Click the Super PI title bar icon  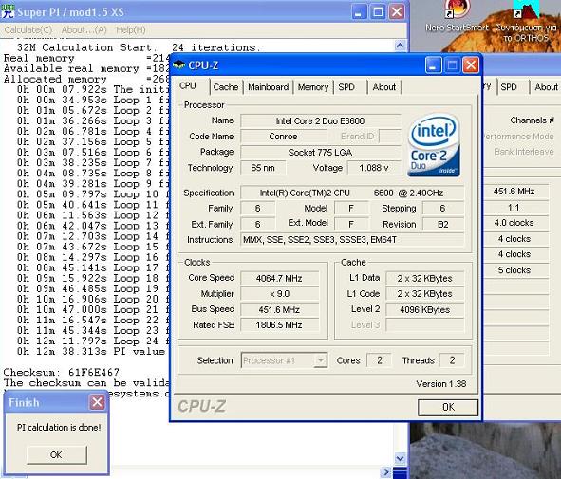pyautogui.click(x=8, y=11)
